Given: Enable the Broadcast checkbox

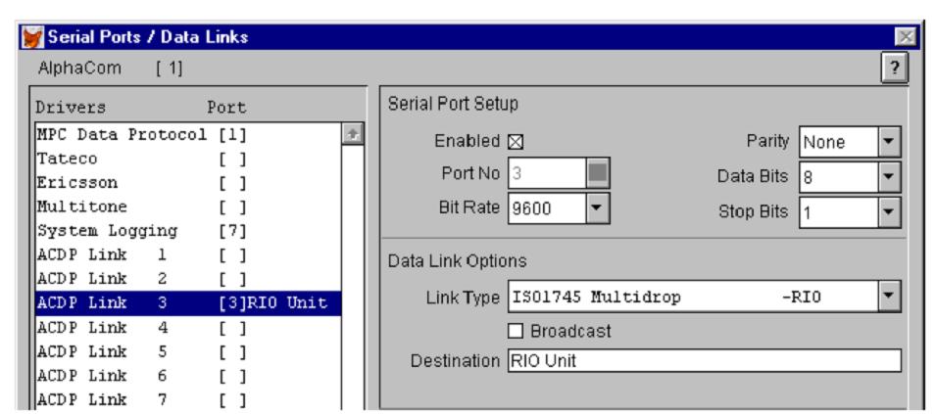Looking at the screenshot, I should click(x=515, y=331).
